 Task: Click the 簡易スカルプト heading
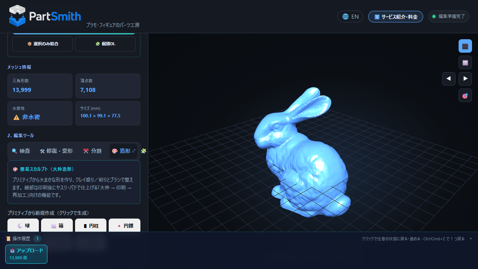coord(44,169)
